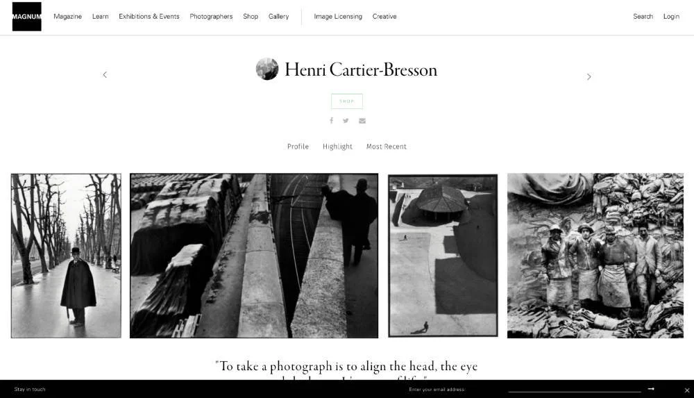Click the outlined SHOP button

click(347, 101)
